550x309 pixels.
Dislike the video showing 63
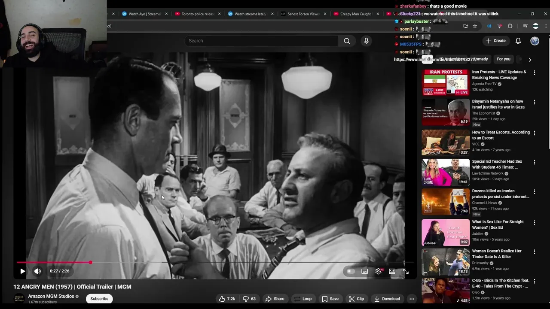click(249, 299)
